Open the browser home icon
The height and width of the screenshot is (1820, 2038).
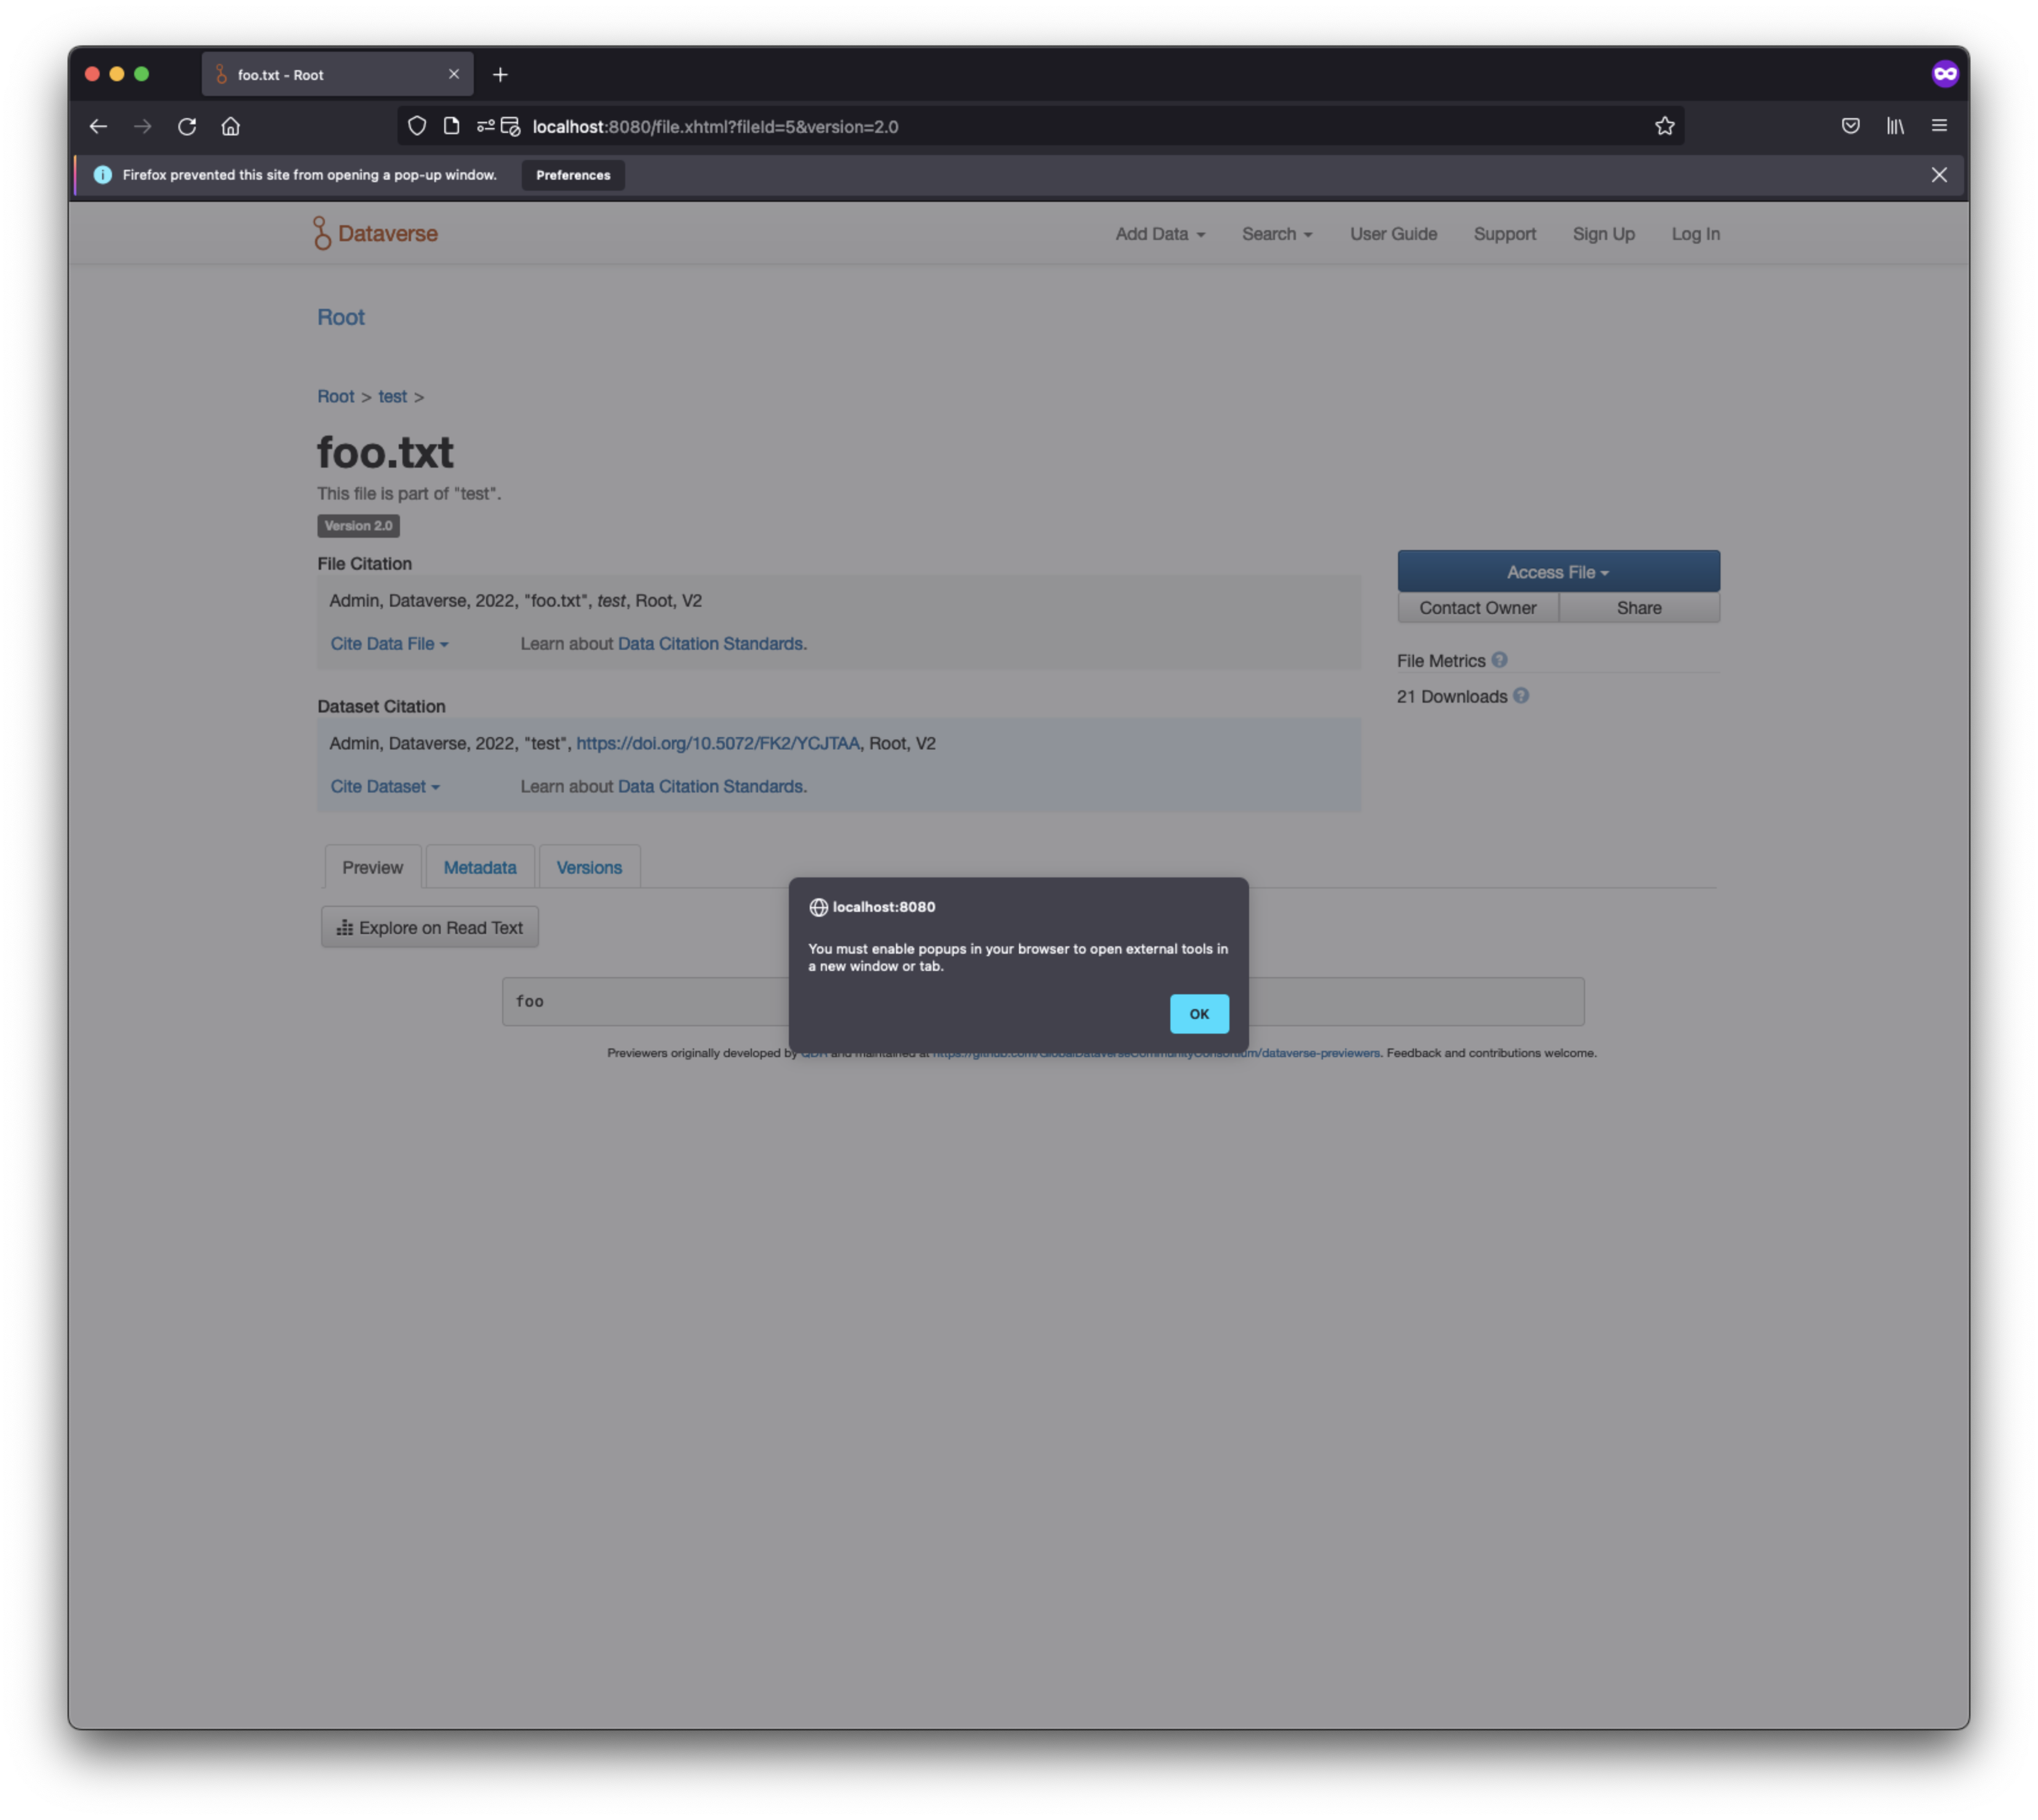tap(231, 126)
